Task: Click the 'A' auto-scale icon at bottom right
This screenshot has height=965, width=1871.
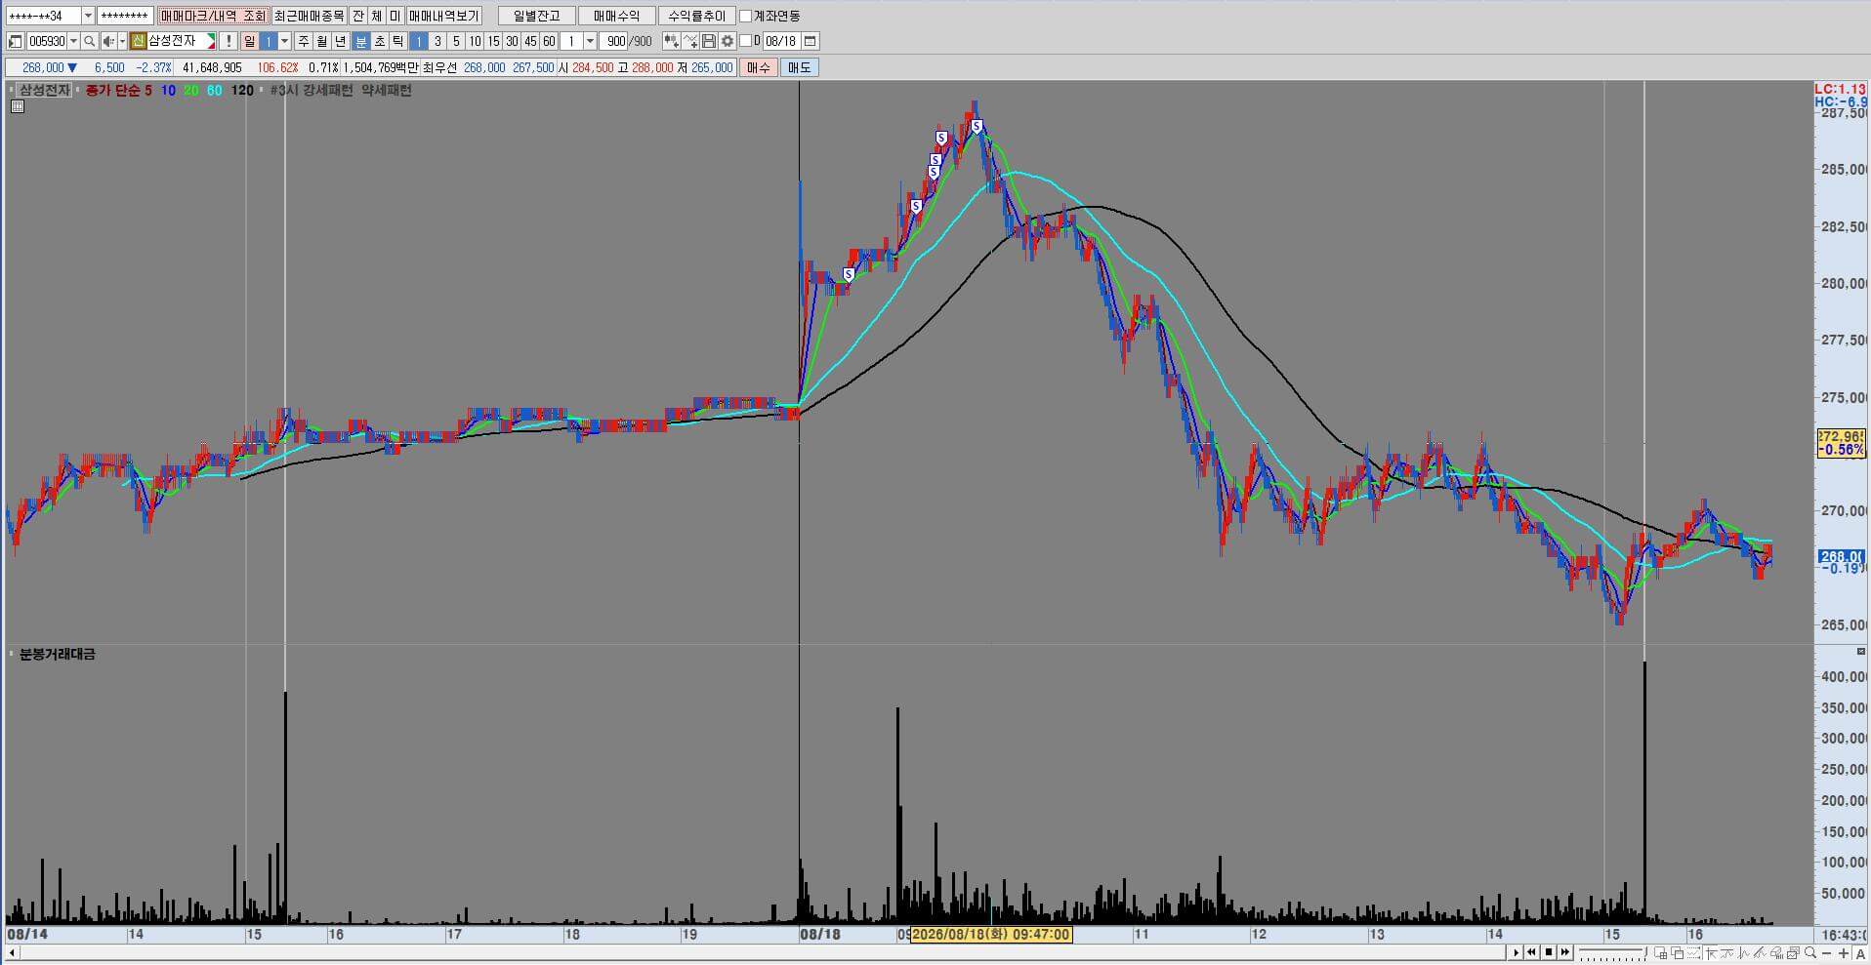Action: tap(1860, 953)
